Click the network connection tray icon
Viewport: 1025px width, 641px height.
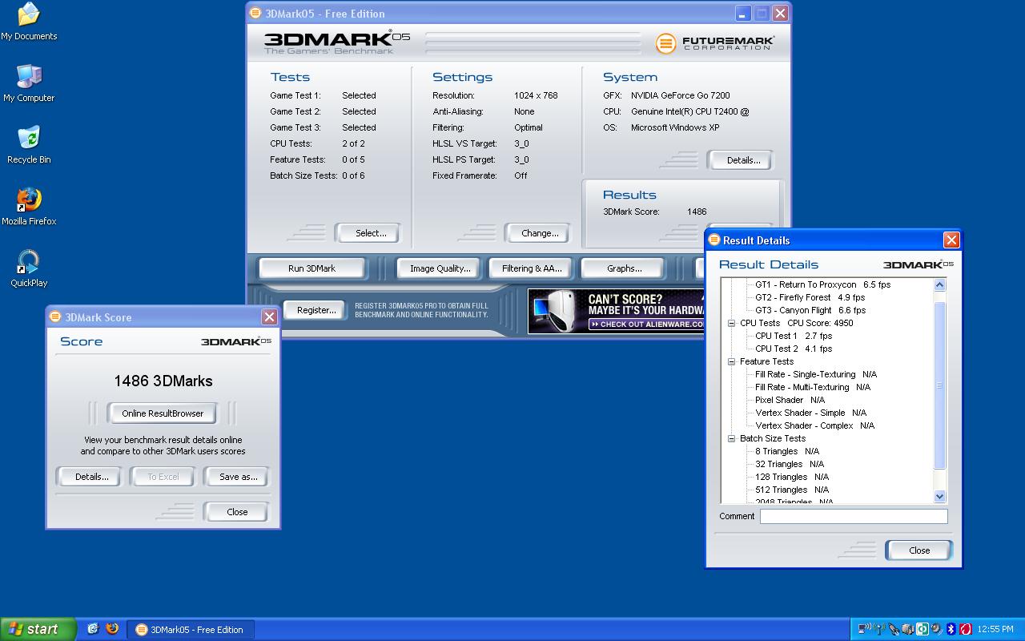pyautogui.click(x=864, y=629)
